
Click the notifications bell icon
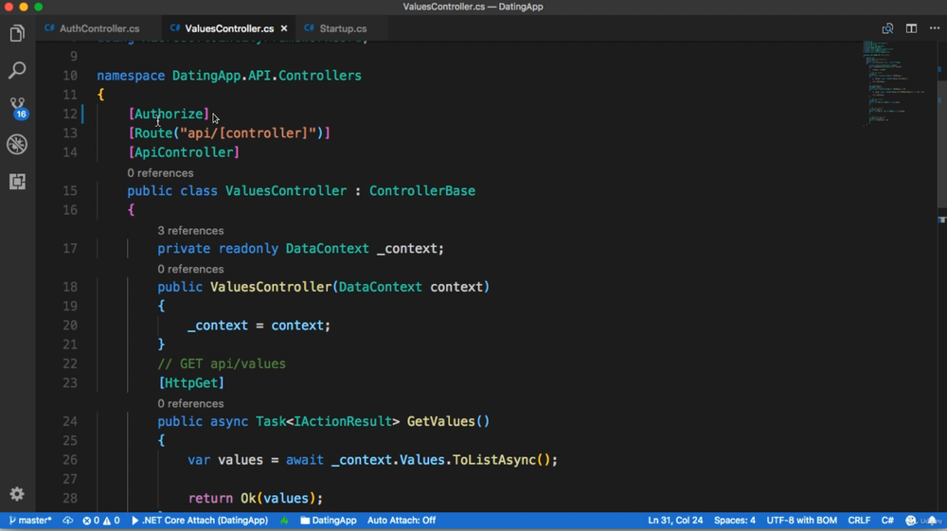(x=933, y=521)
